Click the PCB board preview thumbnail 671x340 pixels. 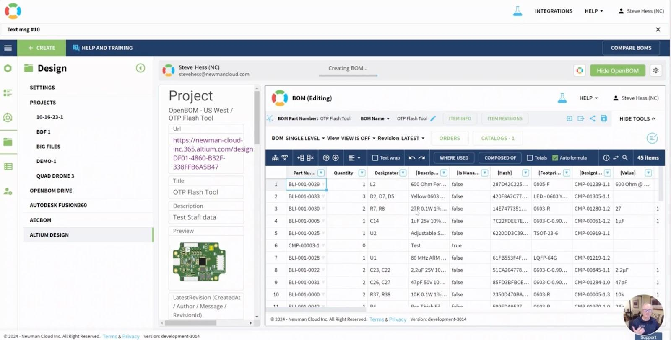200,262
